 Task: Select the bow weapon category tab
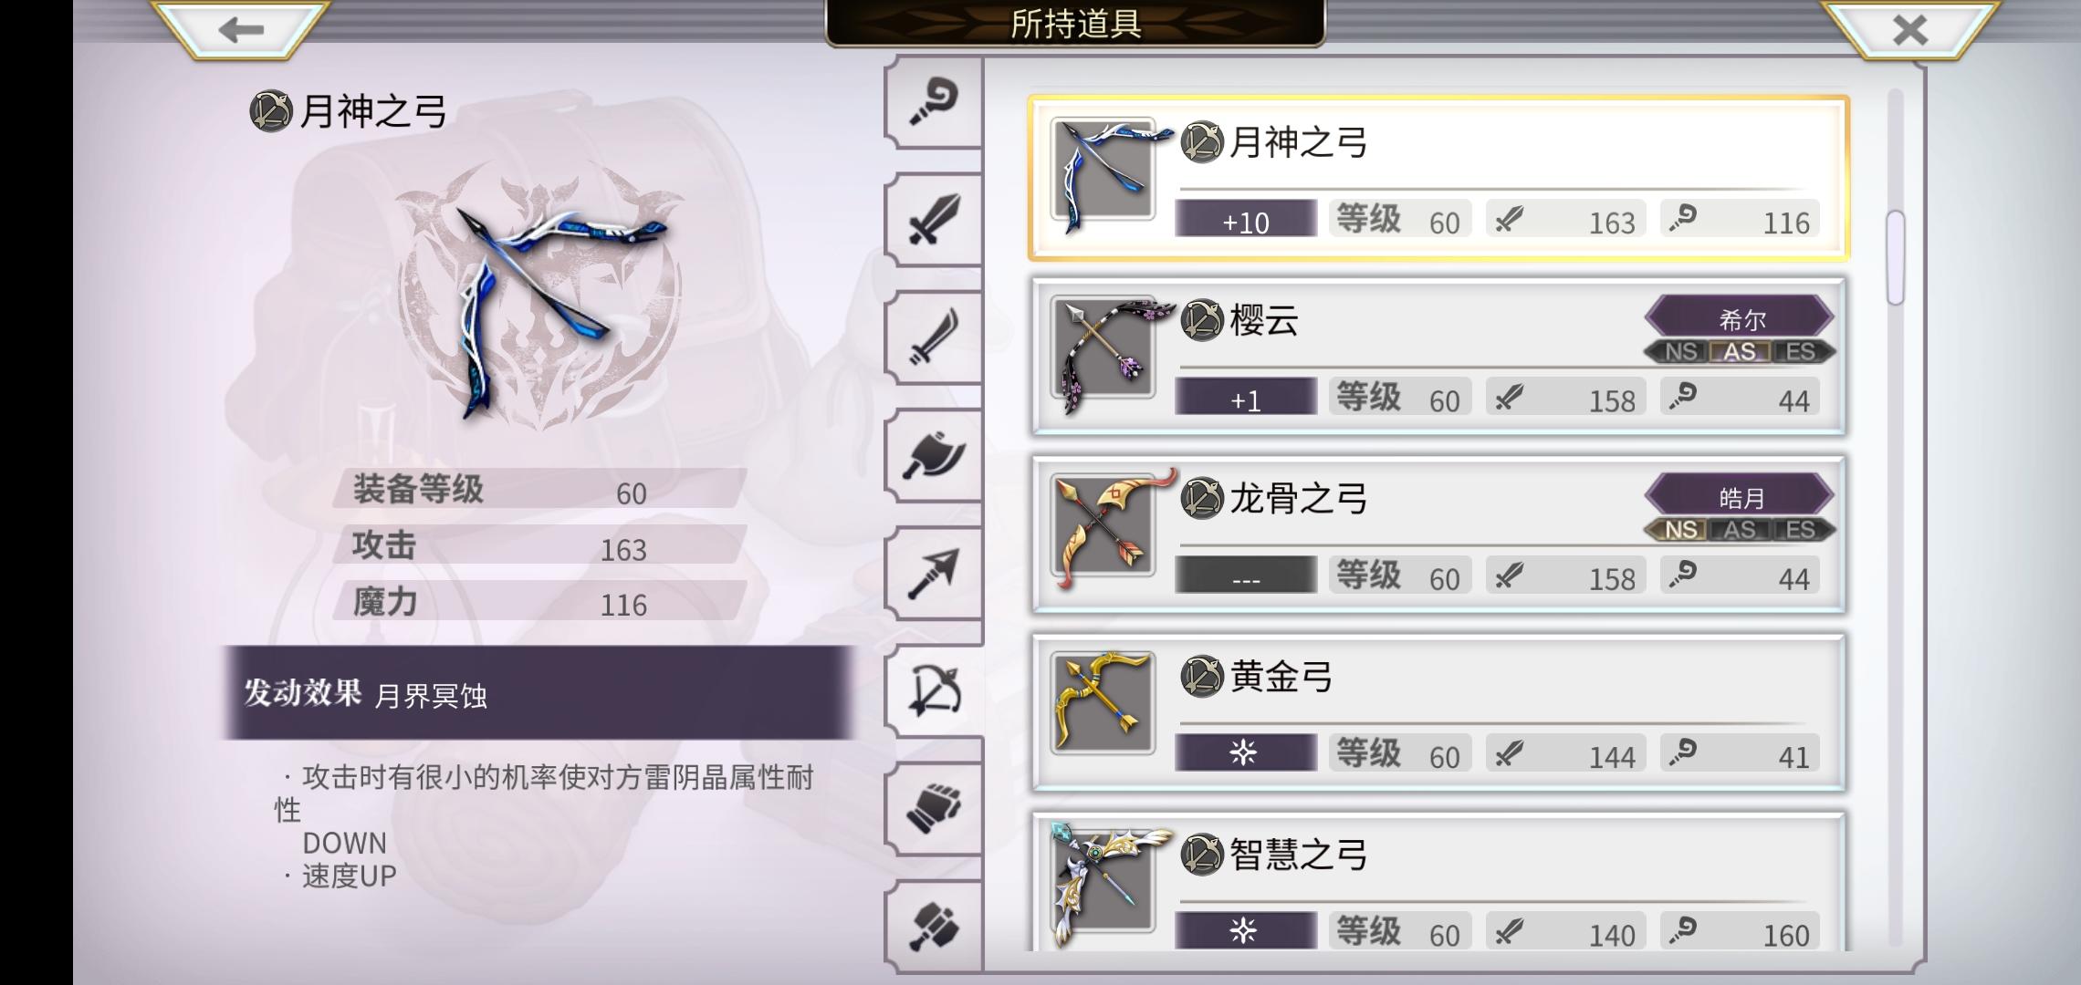click(x=935, y=691)
